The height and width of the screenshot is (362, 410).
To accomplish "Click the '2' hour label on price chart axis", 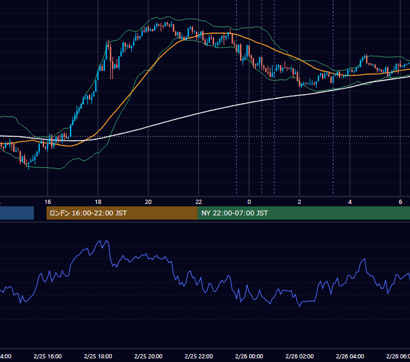I will coord(300,202).
